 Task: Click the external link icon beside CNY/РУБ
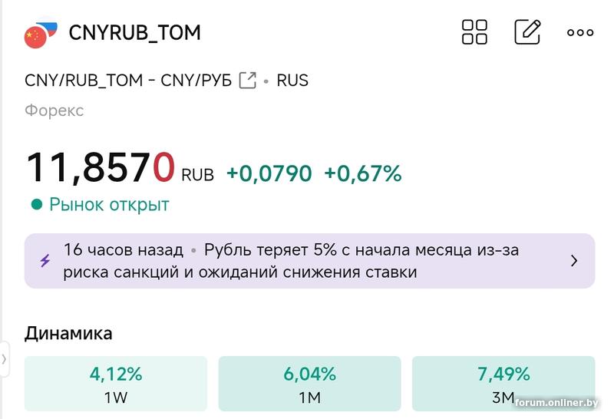click(x=247, y=80)
